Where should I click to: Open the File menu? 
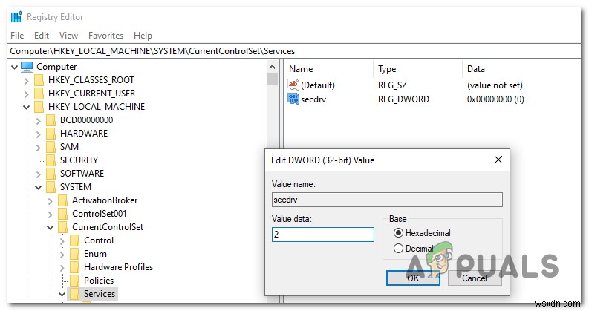click(x=17, y=36)
